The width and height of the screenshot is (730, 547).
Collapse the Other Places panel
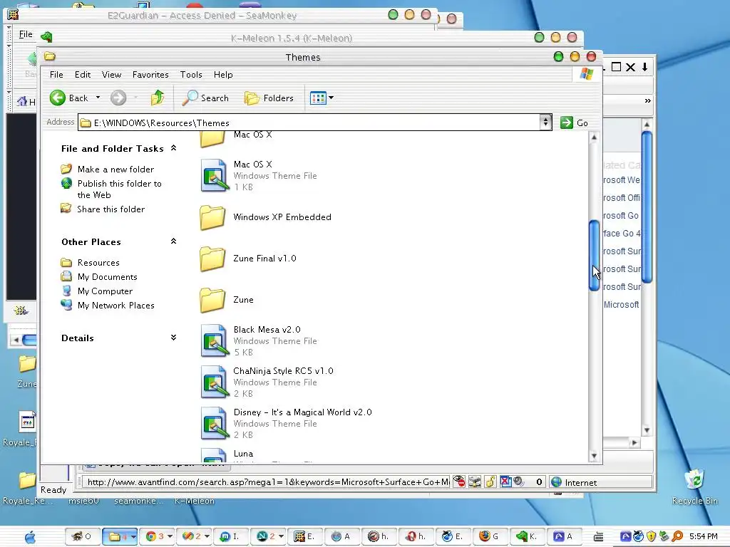(174, 241)
